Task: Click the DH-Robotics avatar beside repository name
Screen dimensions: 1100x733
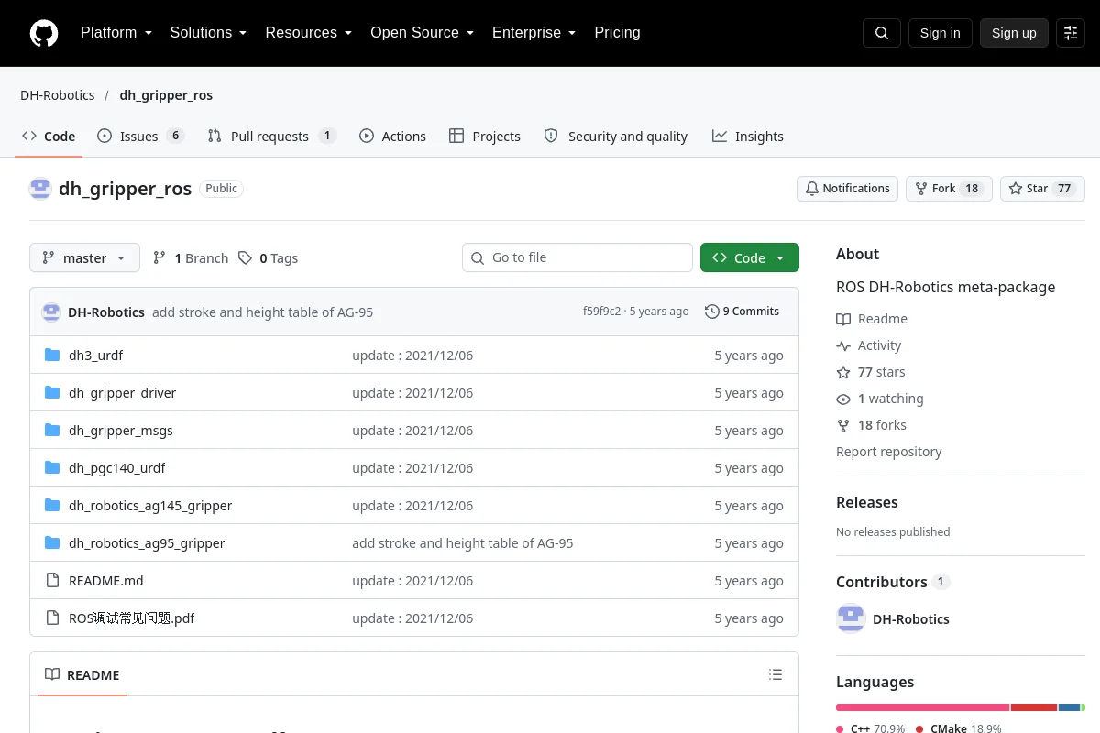Action: click(40, 189)
